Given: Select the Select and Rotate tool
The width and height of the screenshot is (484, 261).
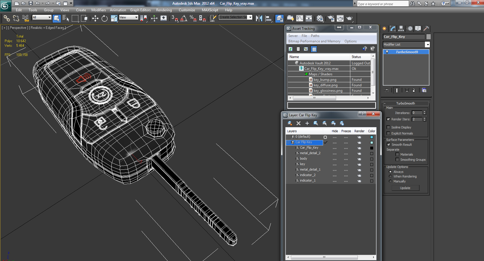Looking at the screenshot, I should pos(105,18).
